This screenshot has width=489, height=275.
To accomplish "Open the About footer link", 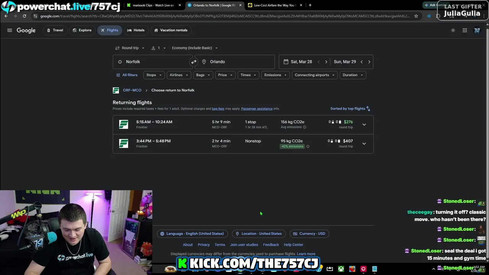I will tap(188, 245).
